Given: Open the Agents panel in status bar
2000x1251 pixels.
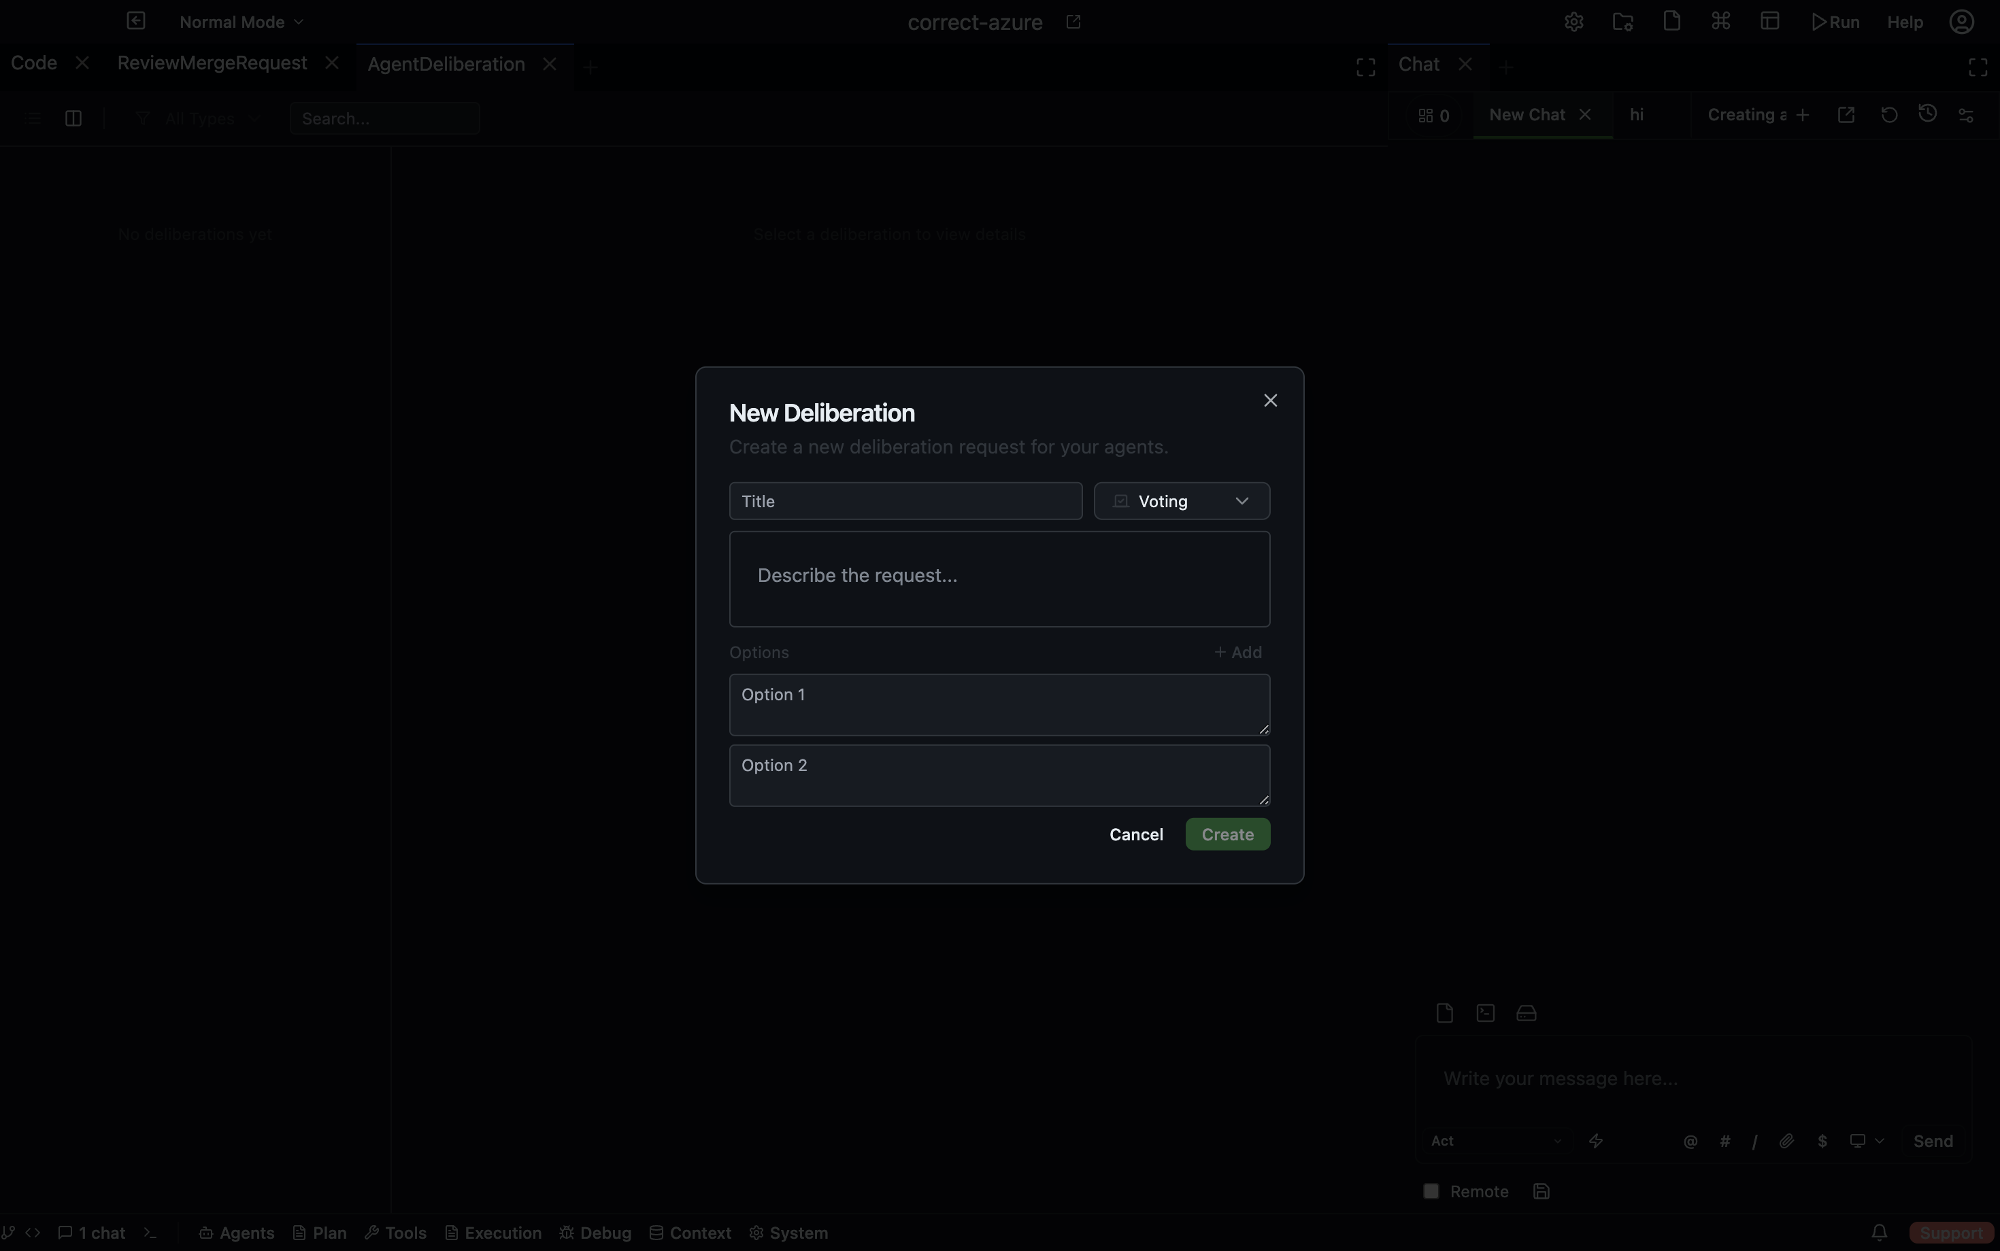Looking at the screenshot, I should tap(237, 1233).
